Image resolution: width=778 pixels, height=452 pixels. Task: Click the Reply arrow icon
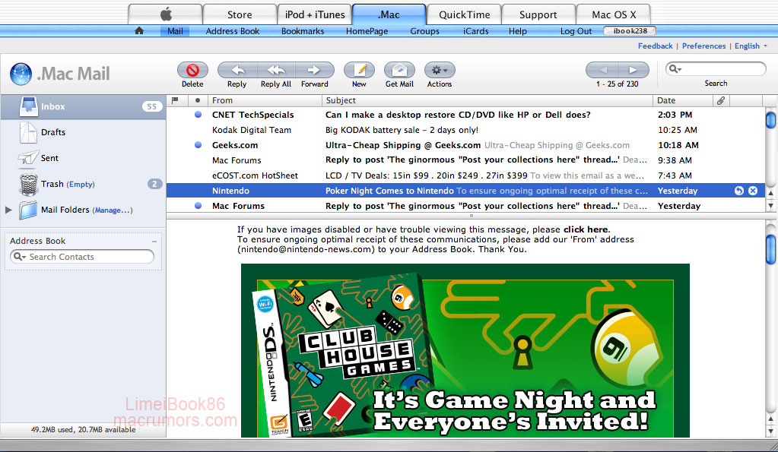[x=237, y=71]
